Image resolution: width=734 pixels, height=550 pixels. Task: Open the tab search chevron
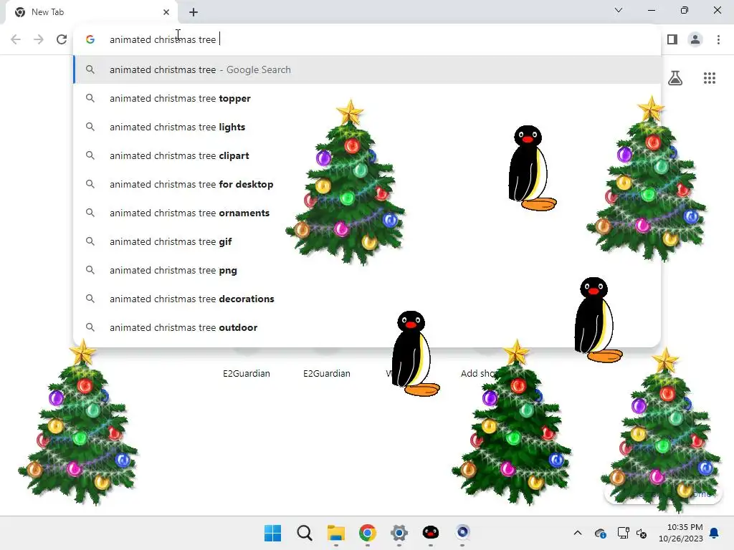coord(619,10)
